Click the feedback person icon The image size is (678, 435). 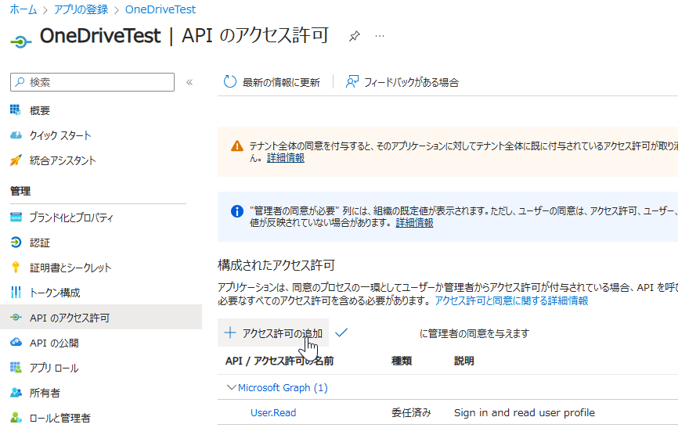352,81
